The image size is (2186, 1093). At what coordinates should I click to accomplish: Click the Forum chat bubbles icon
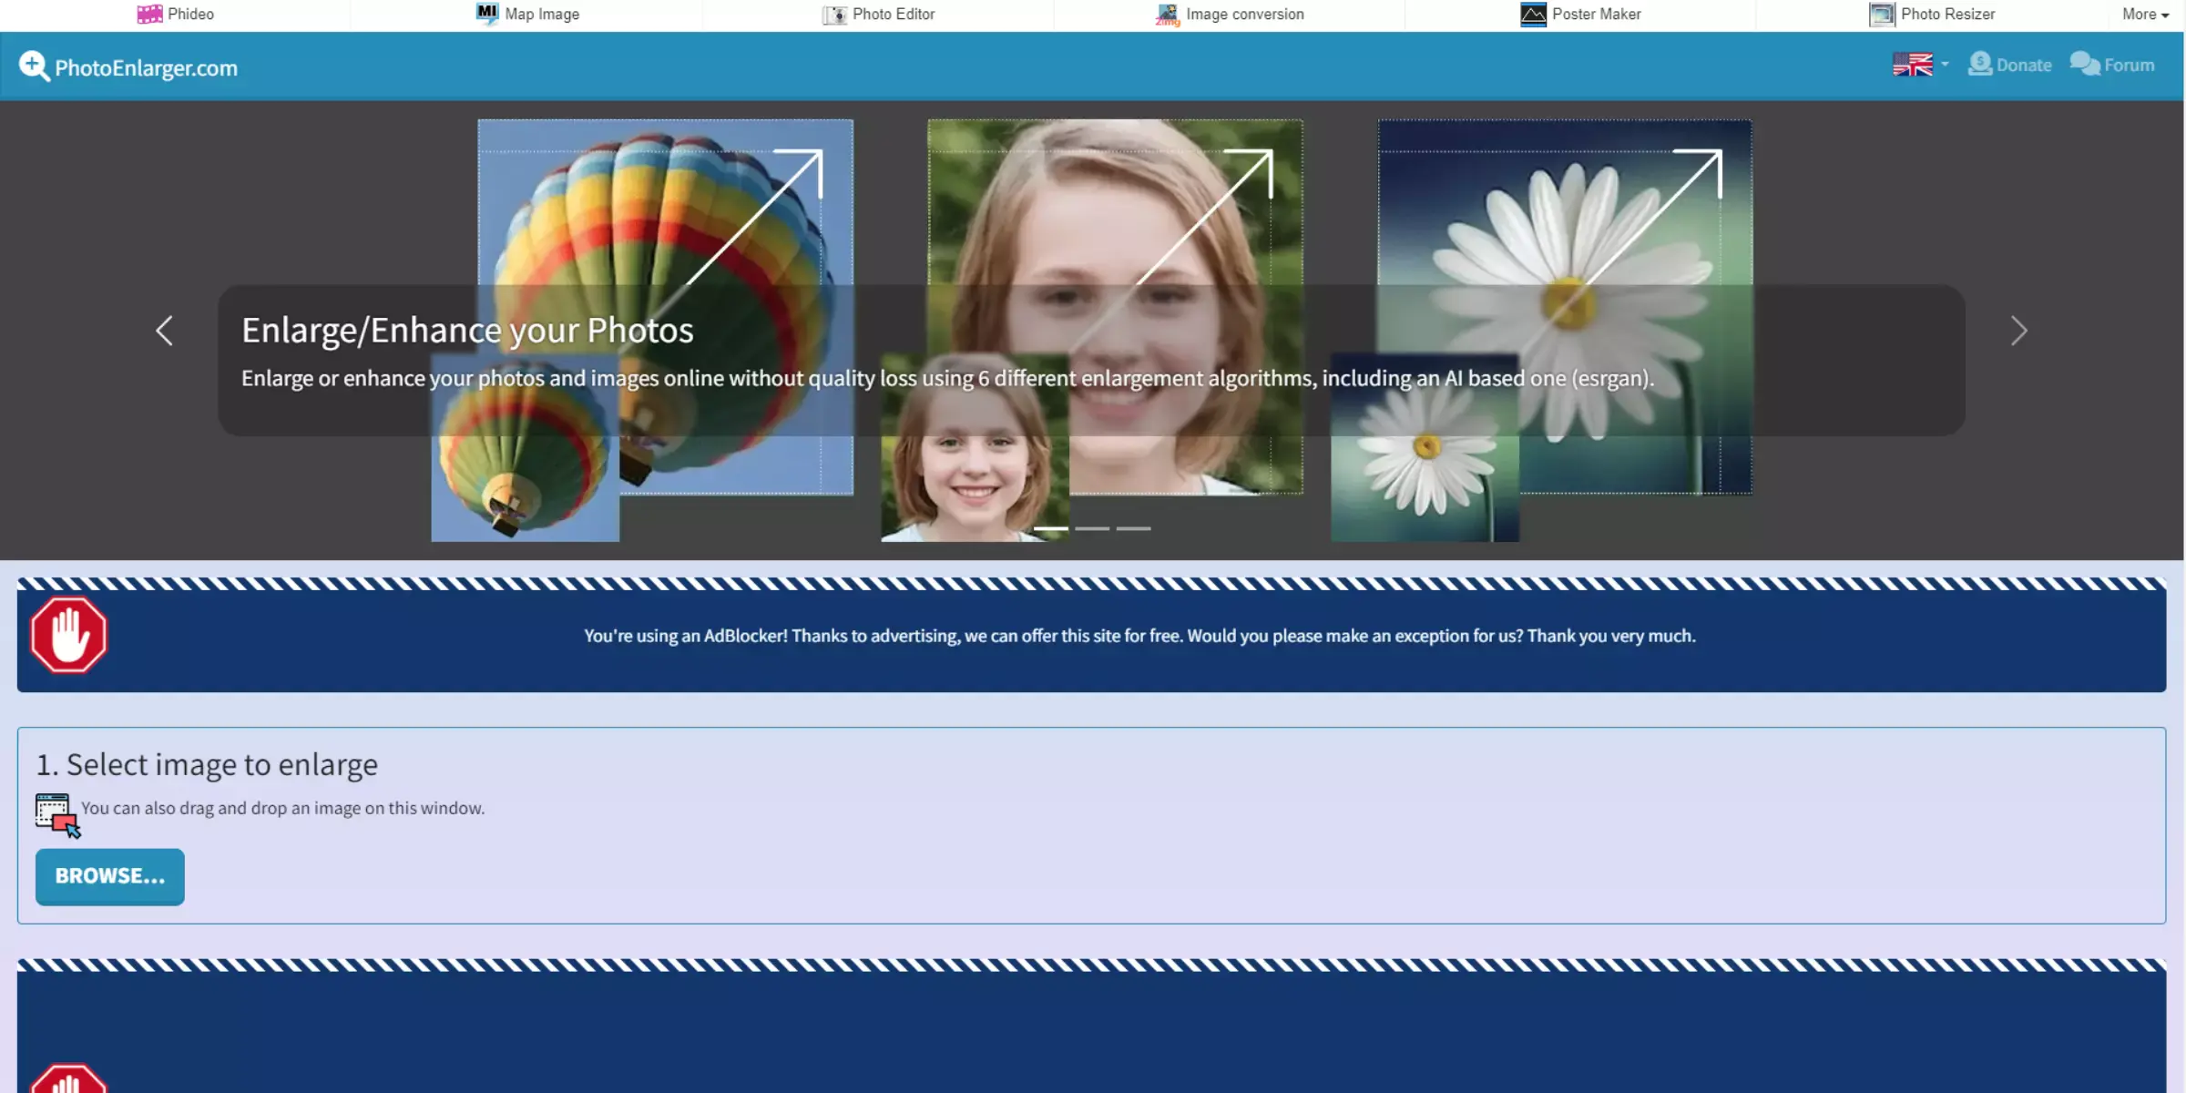(2085, 64)
